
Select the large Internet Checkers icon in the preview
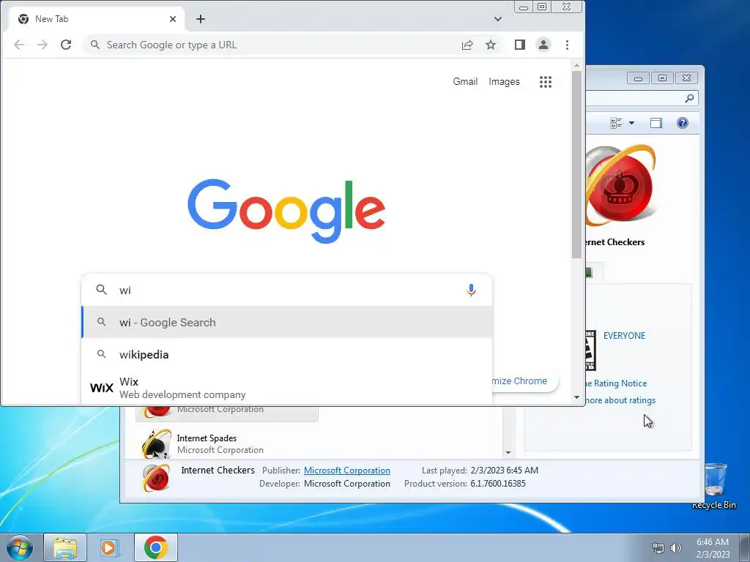tap(620, 185)
